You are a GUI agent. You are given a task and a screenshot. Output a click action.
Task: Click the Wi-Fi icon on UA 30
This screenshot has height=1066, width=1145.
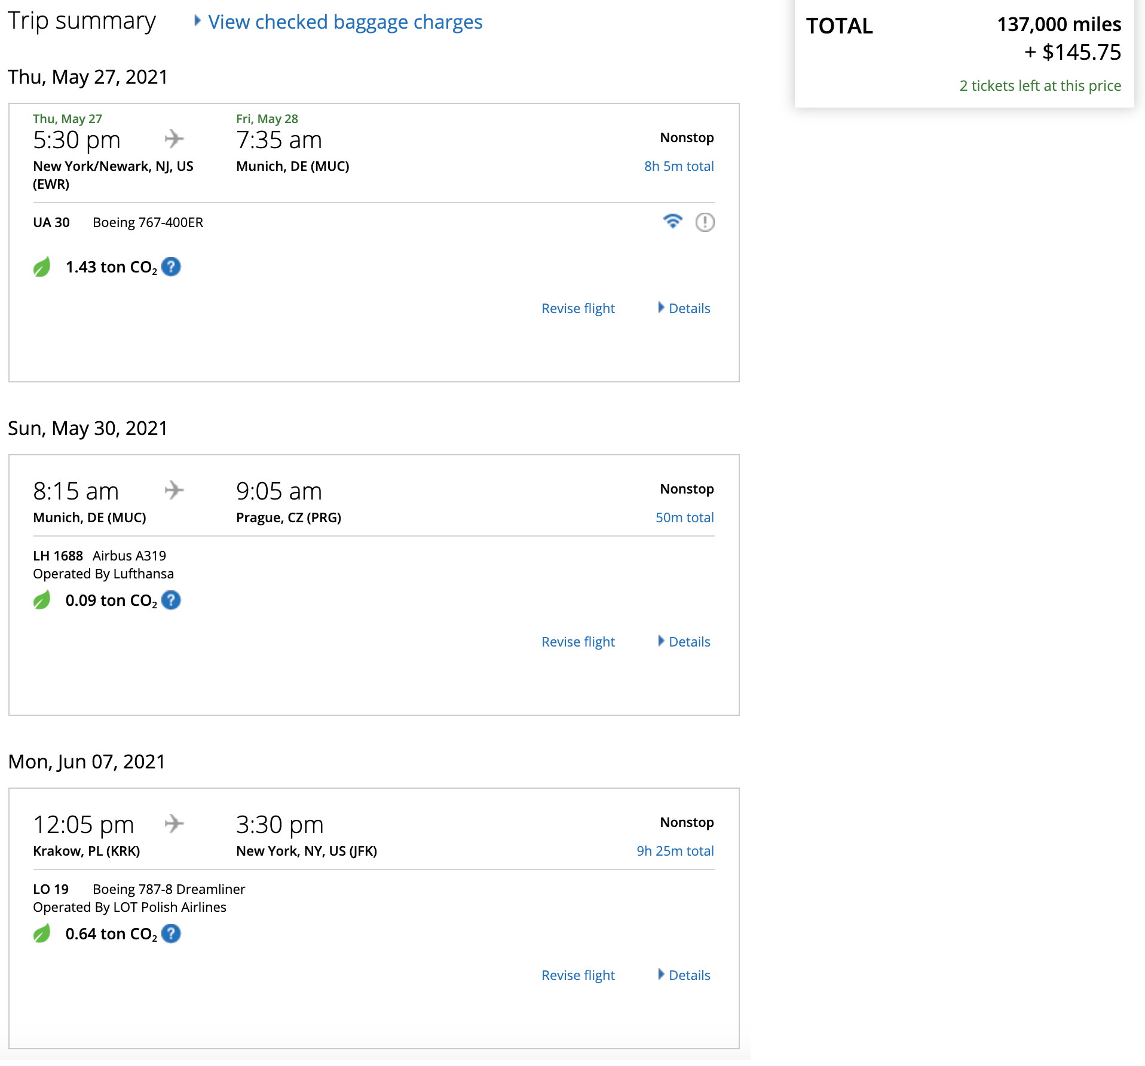tap(672, 222)
